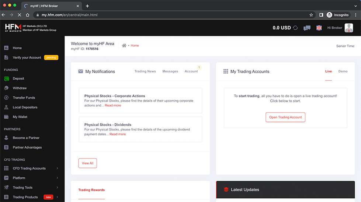Open the Trading Rewards tab

point(91,190)
